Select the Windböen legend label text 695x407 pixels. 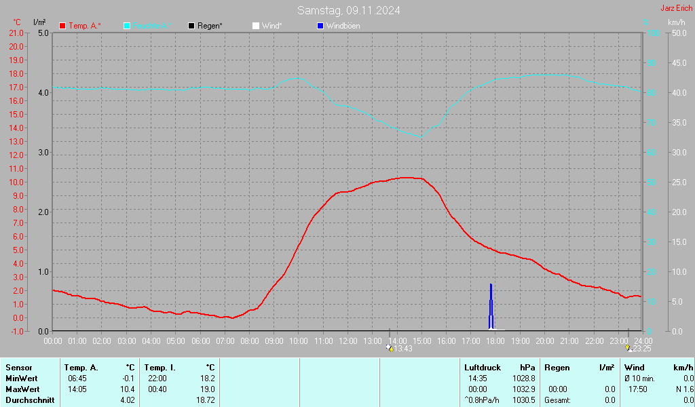(x=343, y=26)
